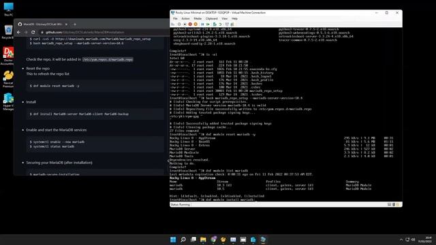
Task: Open the Clipboard menu in VM Connection
Action: tap(212, 18)
